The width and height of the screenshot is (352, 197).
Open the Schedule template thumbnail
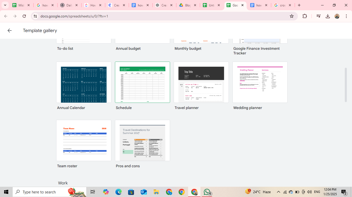143,82
